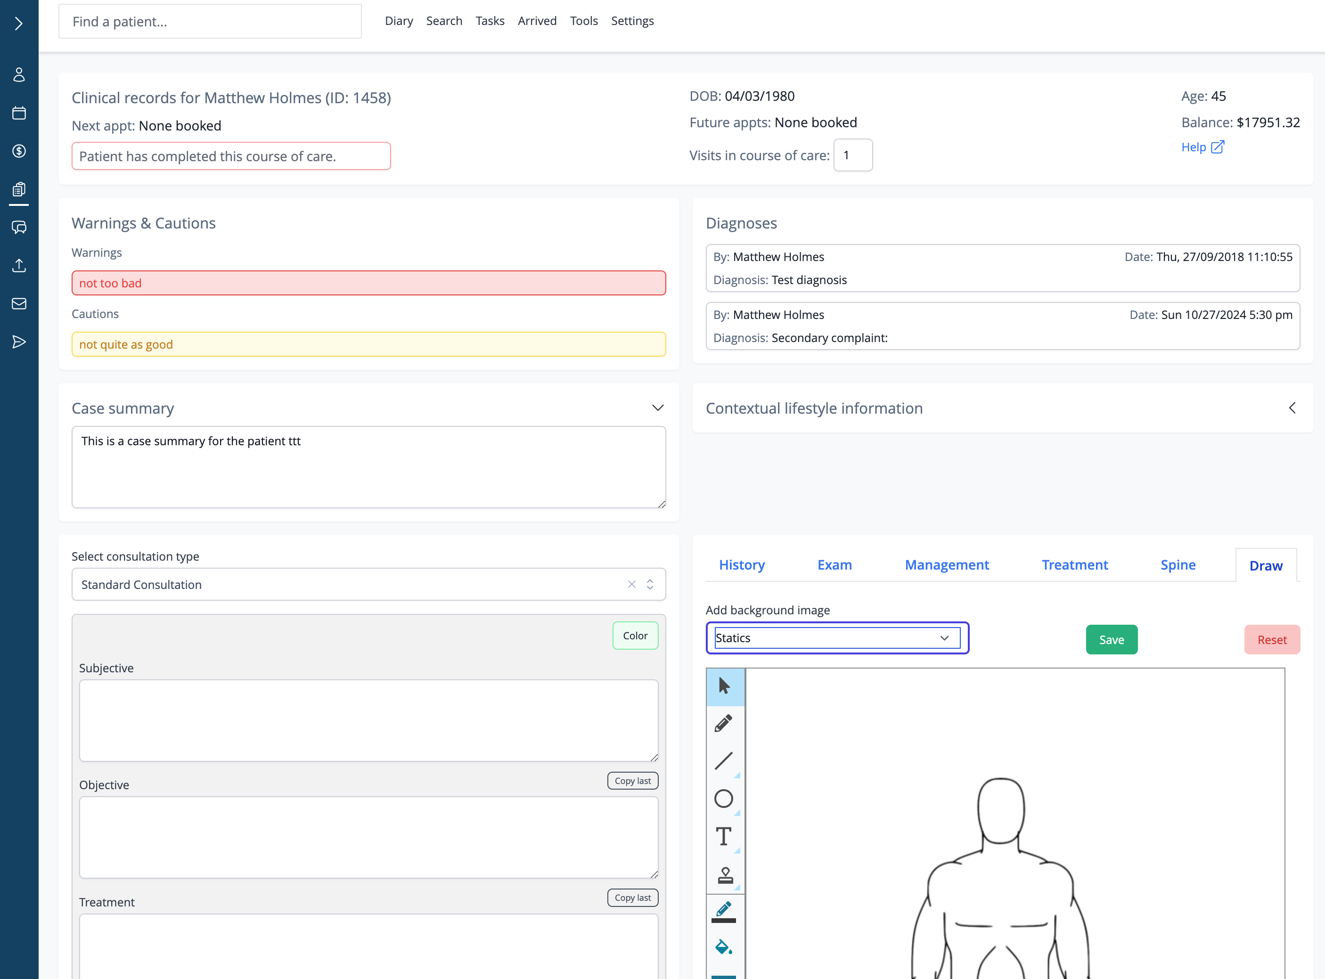Select the line drawing tool
This screenshot has height=979, width=1325.
pos(724,761)
